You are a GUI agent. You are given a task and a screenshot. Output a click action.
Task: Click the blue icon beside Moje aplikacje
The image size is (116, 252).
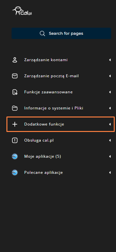tap(15, 156)
